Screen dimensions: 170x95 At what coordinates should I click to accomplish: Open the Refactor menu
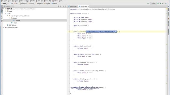(x=32, y=1)
